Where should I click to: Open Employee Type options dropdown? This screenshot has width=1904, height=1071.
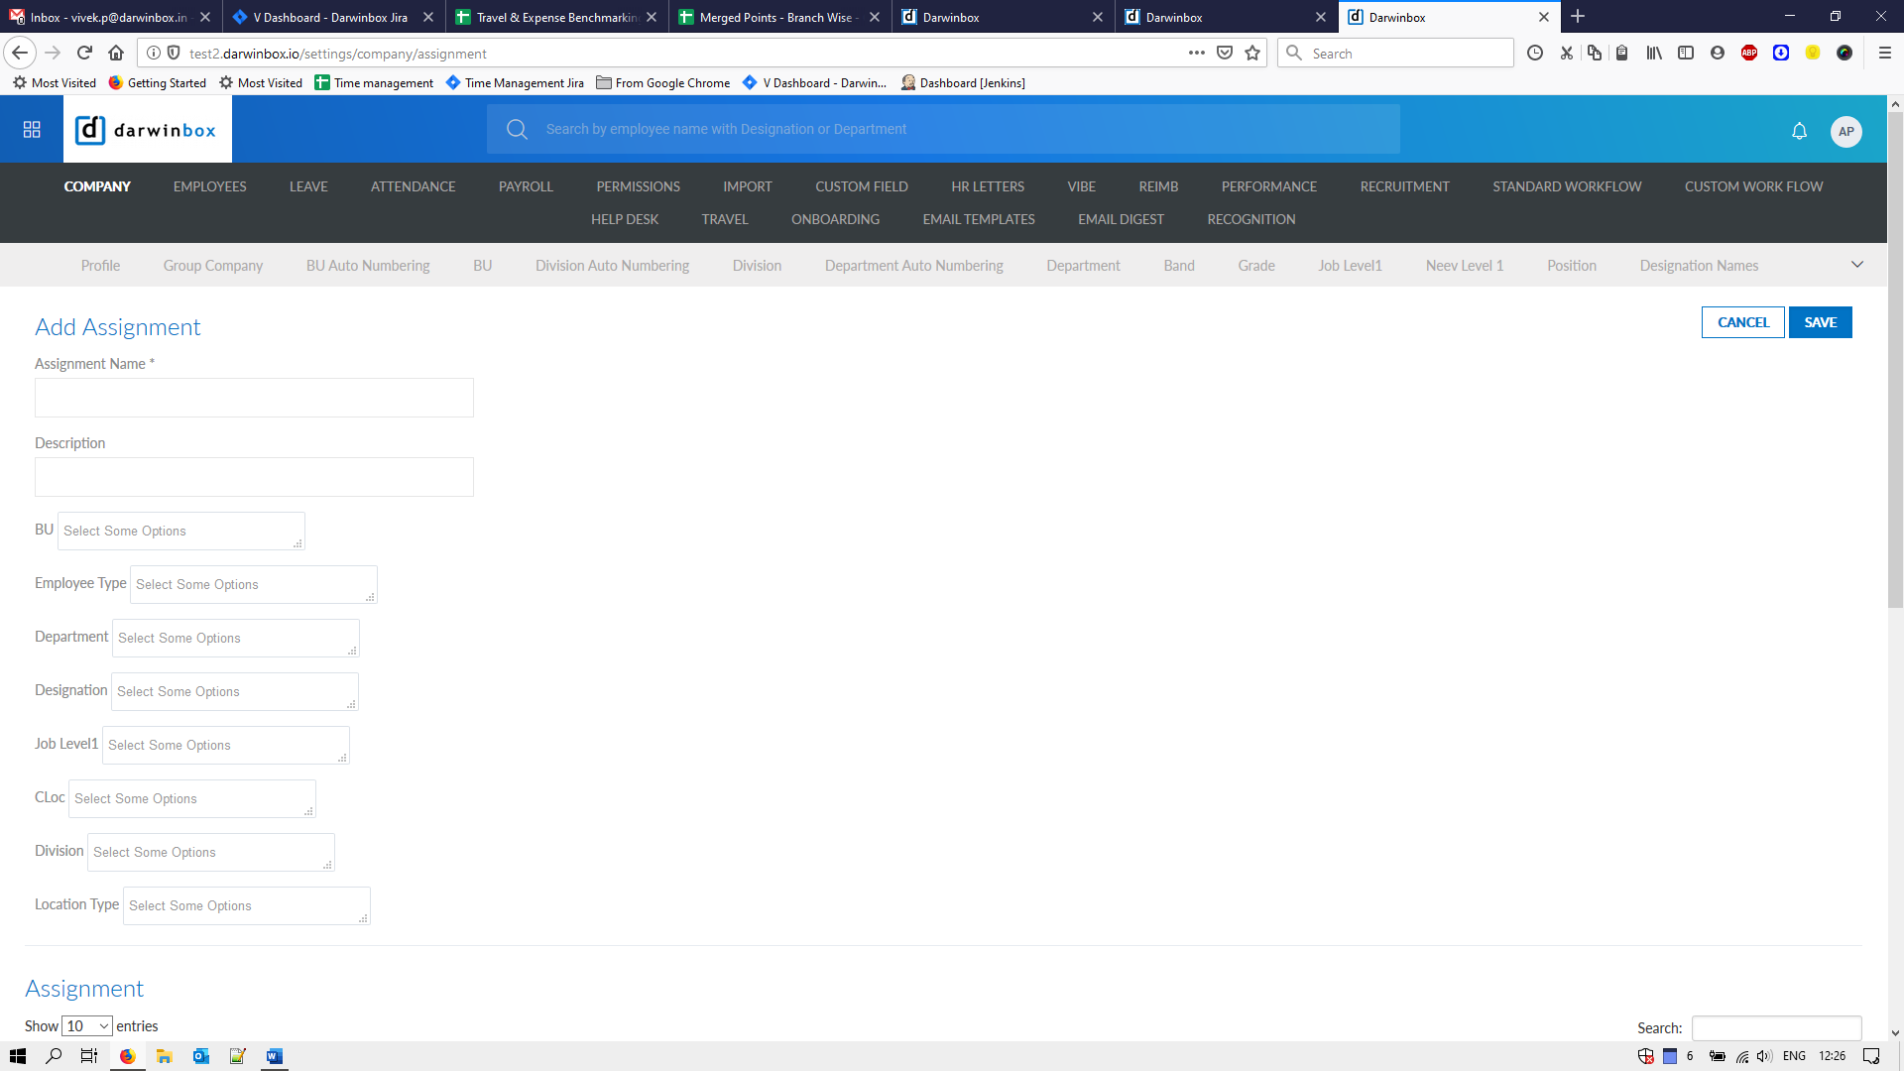pyautogui.click(x=253, y=585)
